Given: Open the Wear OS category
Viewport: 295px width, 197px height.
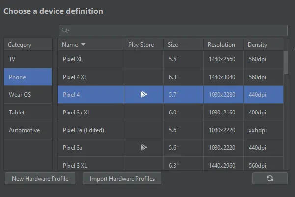Looking at the screenshot, I should (27, 95).
